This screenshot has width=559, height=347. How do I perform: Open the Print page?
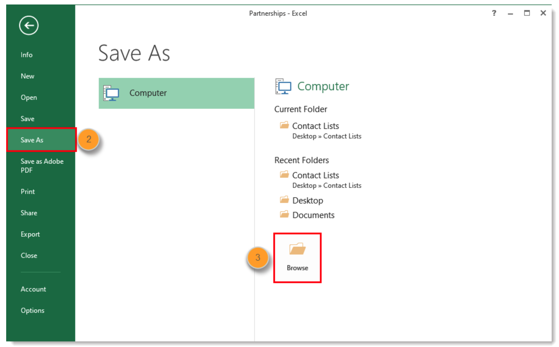point(28,191)
